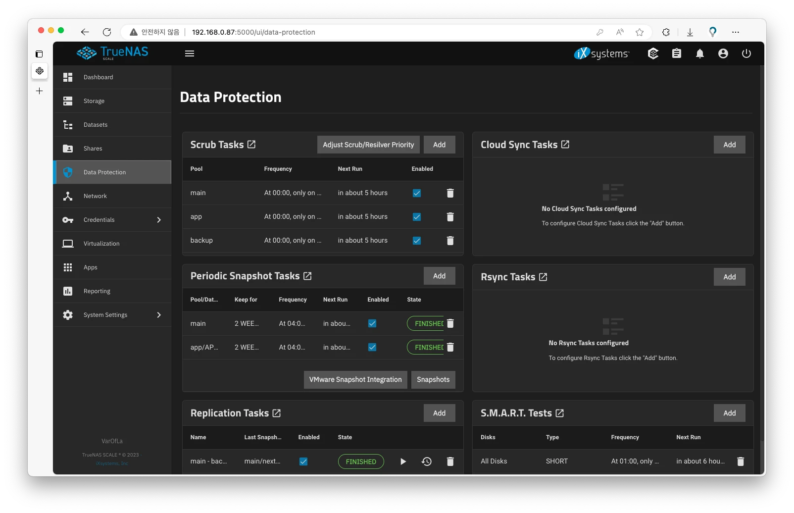The width and height of the screenshot is (794, 513).
Task: Open Scrub Tasks in new view
Action: click(251, 145)
